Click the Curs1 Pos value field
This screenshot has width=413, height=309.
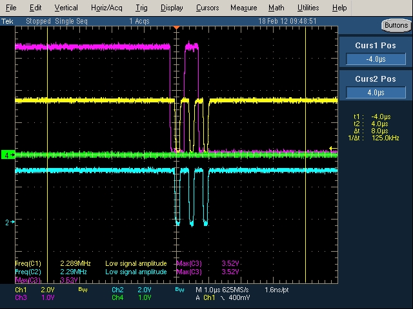[376, 59]
